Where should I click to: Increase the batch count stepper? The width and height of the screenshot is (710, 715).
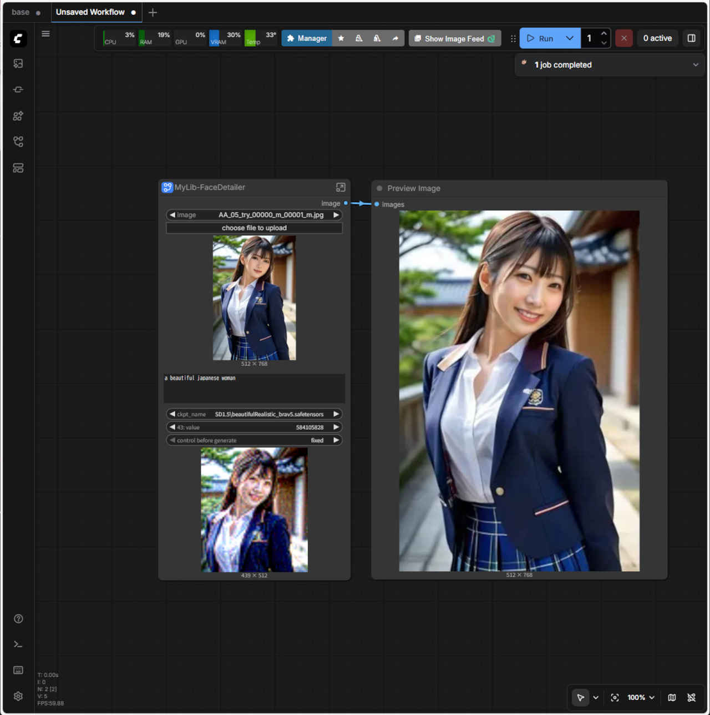pos(603,34)
